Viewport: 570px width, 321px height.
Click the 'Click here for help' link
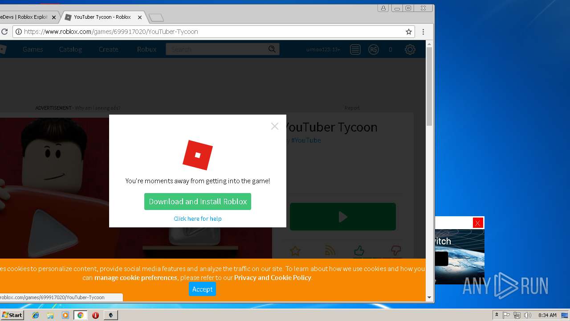(x=198, y=218)
